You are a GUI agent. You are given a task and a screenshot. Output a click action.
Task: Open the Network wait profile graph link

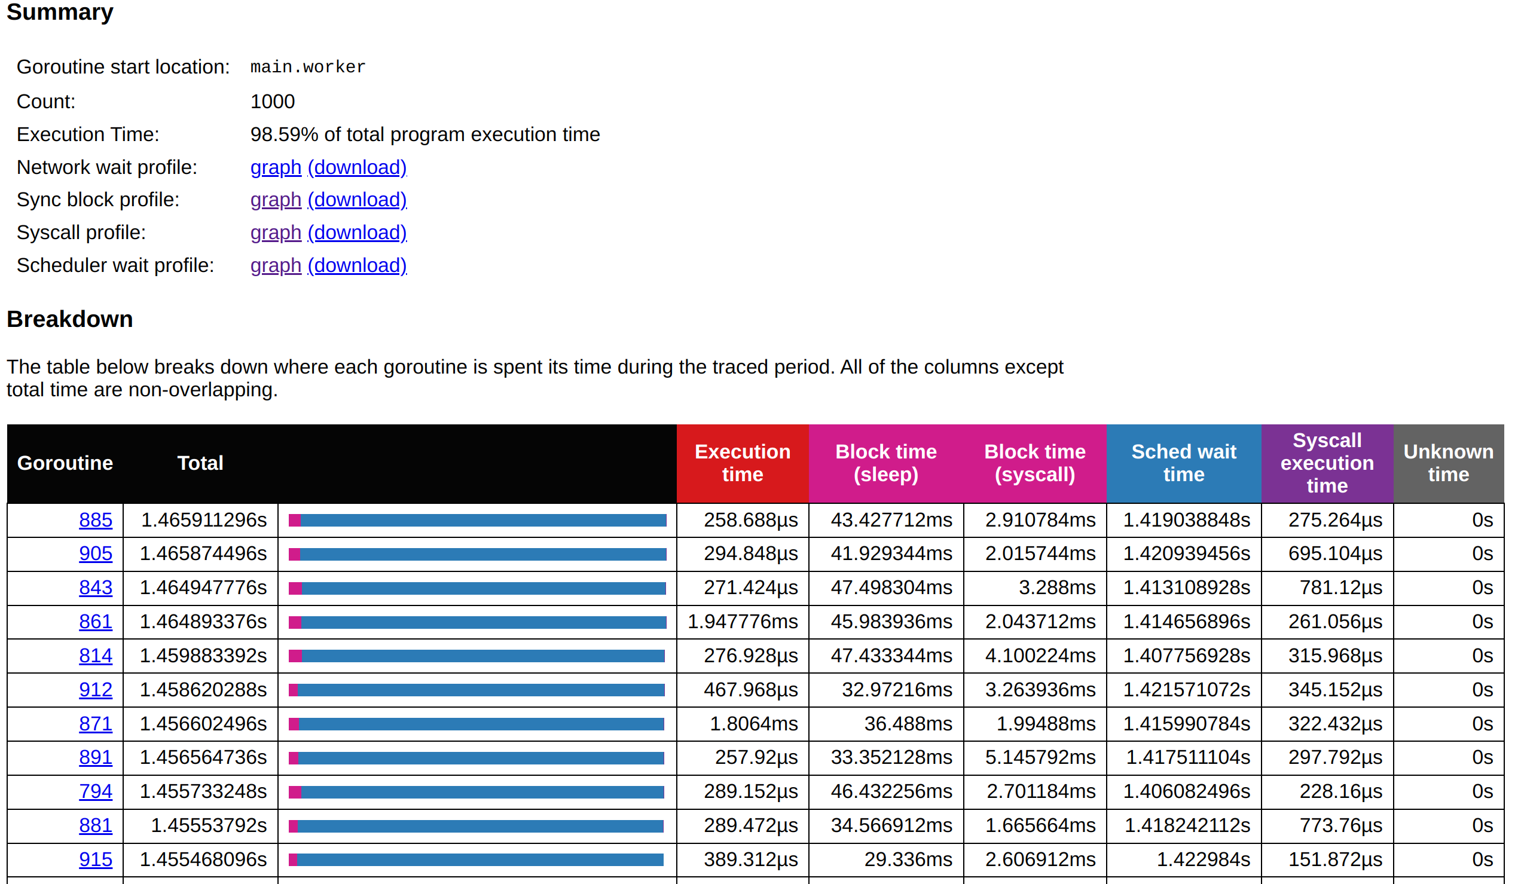tap(275, 167)
